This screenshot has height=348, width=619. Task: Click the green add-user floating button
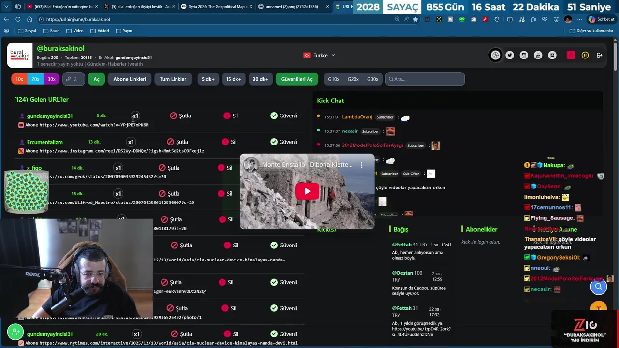click(15, 332)
